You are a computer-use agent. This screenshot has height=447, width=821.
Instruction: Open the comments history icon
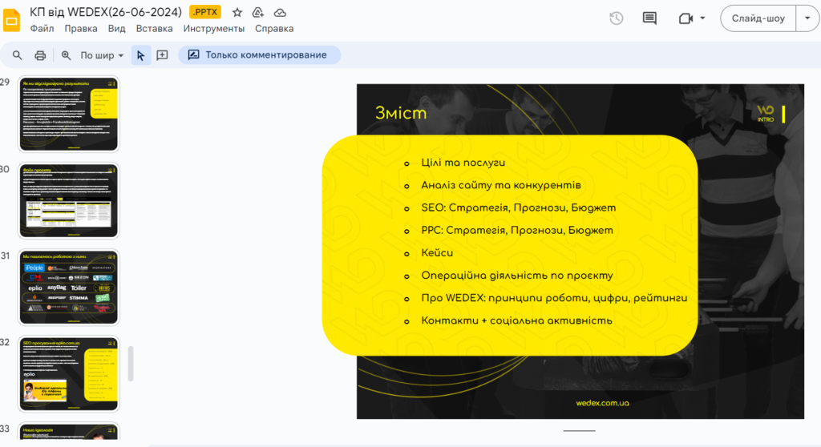pos(649,18)
